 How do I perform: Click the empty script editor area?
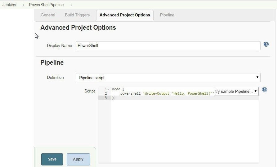(185, 131)
